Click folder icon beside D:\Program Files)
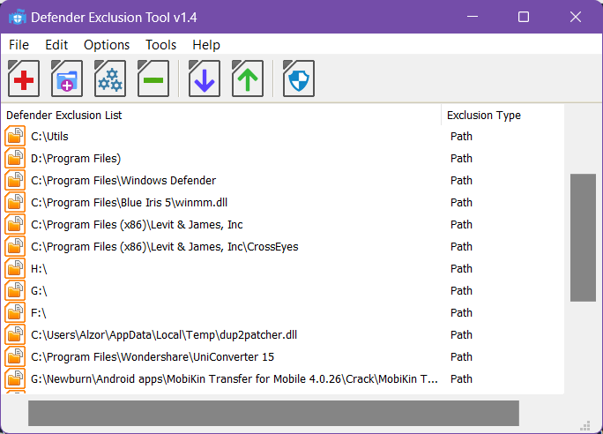Viewport: 603px width, 434px height. [x=15, y=158]
